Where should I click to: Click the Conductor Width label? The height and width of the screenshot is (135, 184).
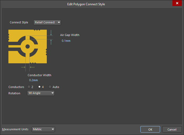click(39, 75)
